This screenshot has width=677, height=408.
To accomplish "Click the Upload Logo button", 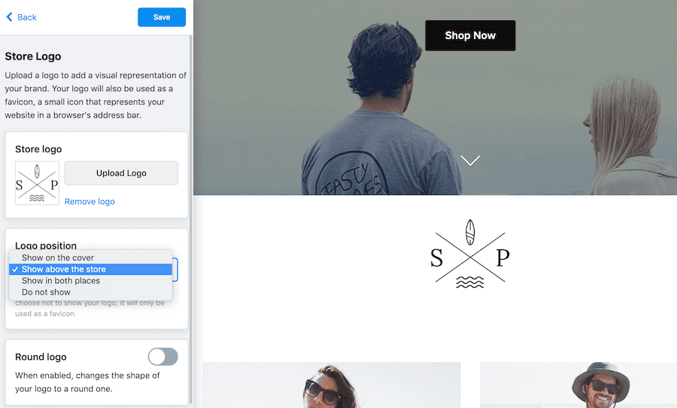I will (x=121, y=173).
